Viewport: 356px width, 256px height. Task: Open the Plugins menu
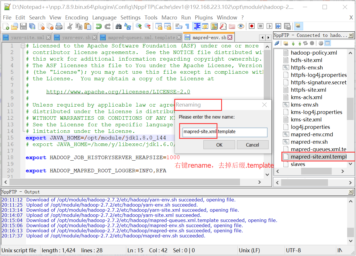point(204,17)
